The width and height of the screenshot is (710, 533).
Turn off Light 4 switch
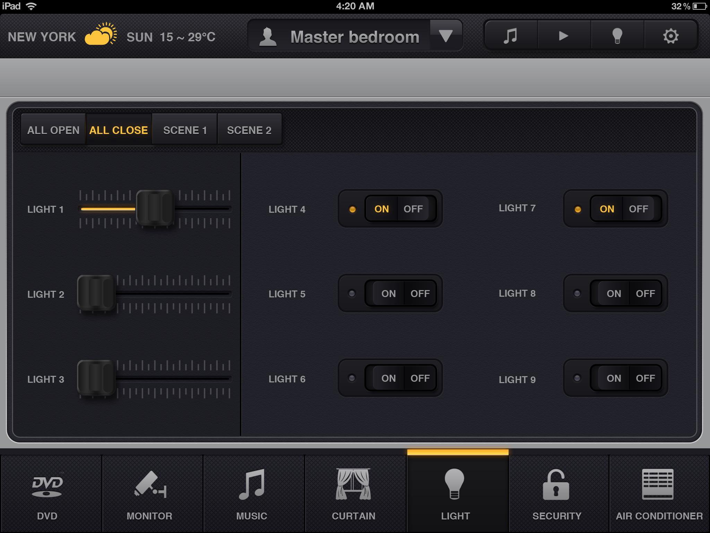pos(413,209)
